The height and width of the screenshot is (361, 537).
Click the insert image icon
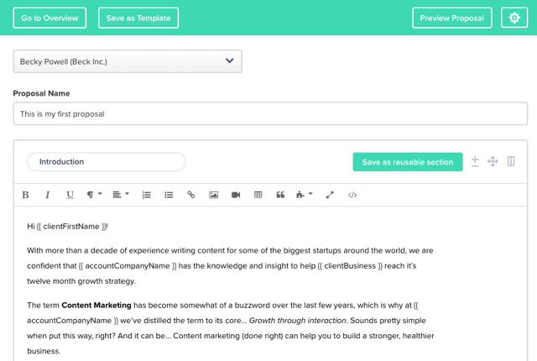pyautogui.click(x=213, y=195)
